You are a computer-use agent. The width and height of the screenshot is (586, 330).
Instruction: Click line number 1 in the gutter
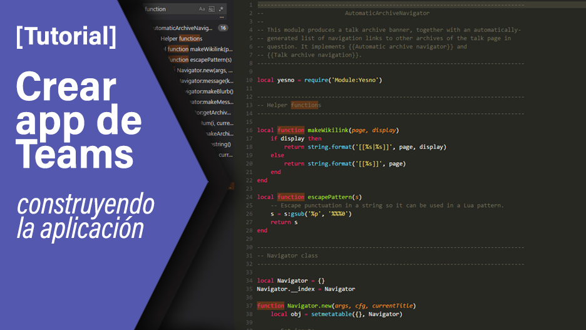coord(251,5)
